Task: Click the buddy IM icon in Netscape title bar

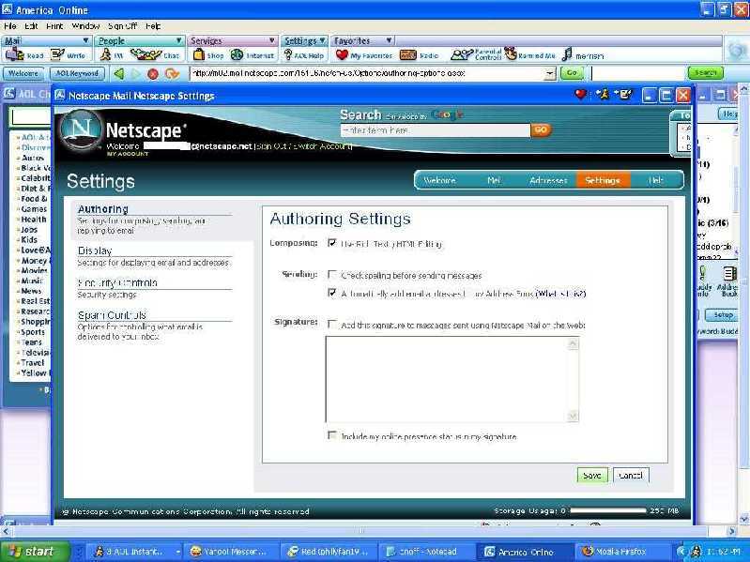Action: coord(603,94)
